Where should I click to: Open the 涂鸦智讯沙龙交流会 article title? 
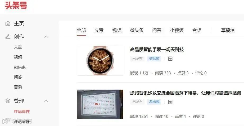(186, 93)
